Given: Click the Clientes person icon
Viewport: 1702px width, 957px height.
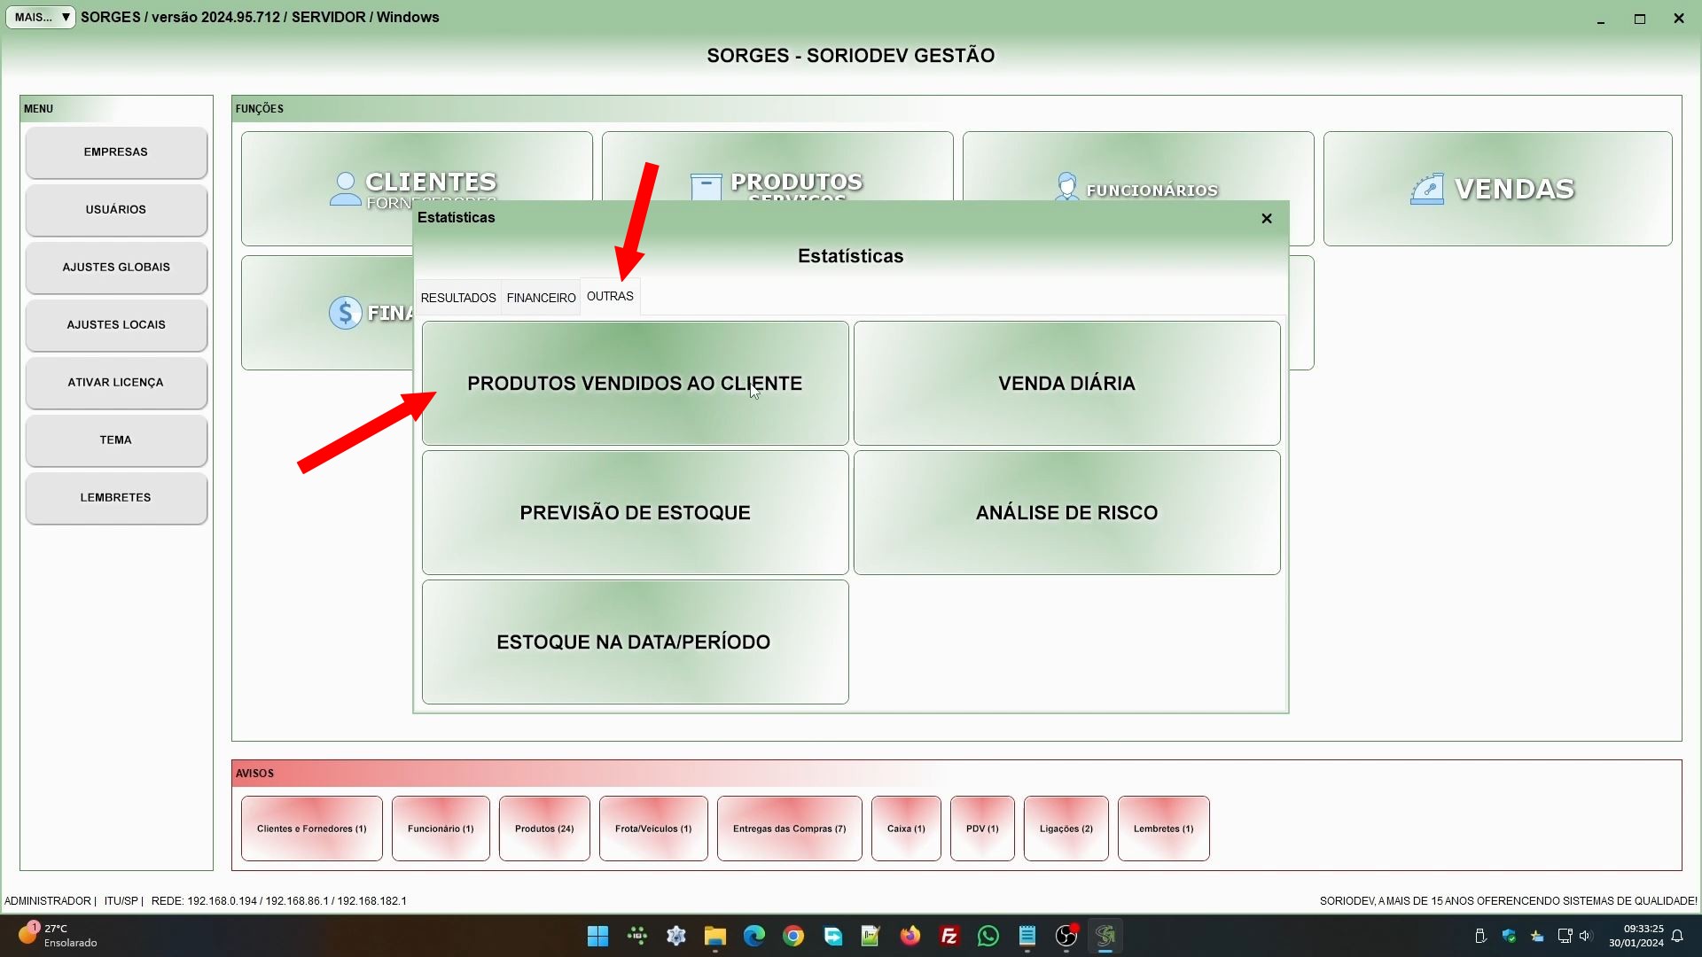Looking at the screenshot, I should click(344, 188).
